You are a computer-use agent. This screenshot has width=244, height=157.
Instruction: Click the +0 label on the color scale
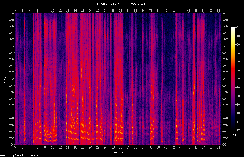tap(237, 28)
